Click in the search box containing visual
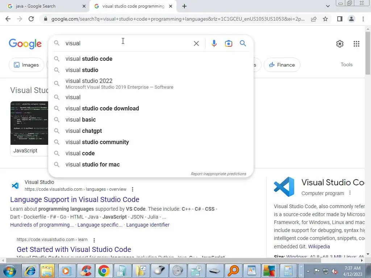Screen dimensions: 371x278 pos(128,43)
